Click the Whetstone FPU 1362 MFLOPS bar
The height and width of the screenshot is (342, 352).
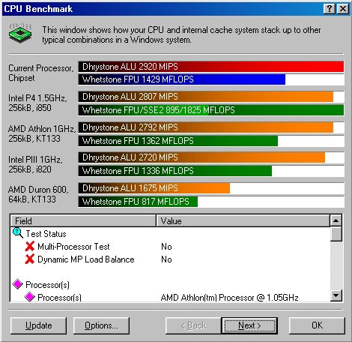pyautogui.click(x=178, y=141)
